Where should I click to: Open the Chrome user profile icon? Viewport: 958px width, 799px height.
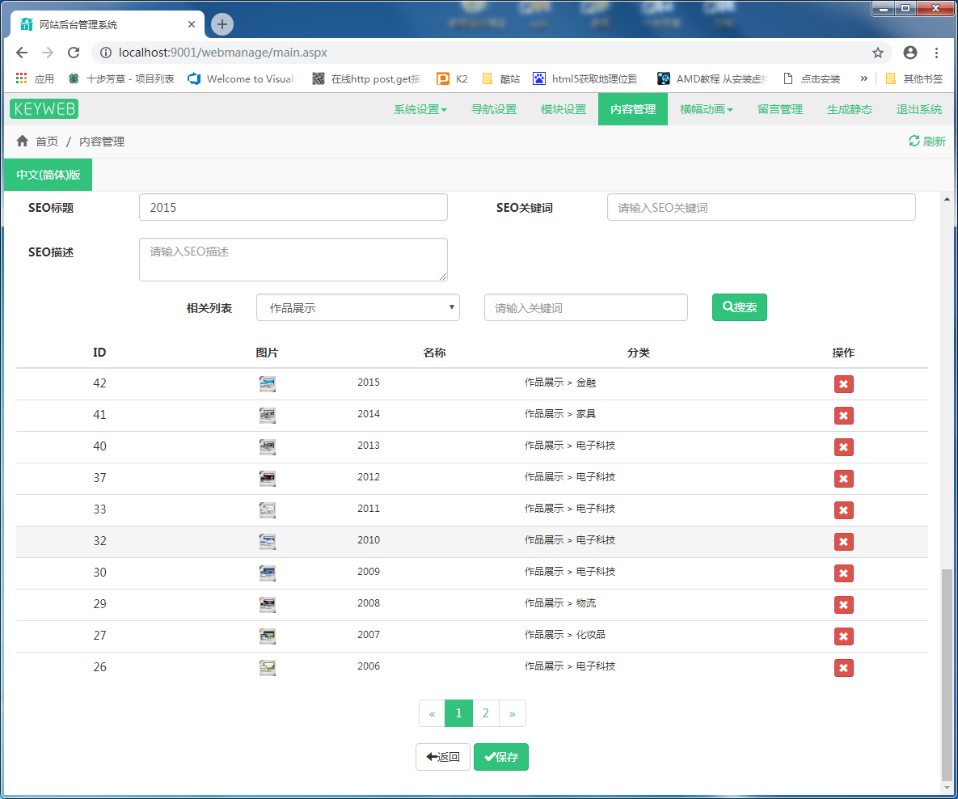909,53
